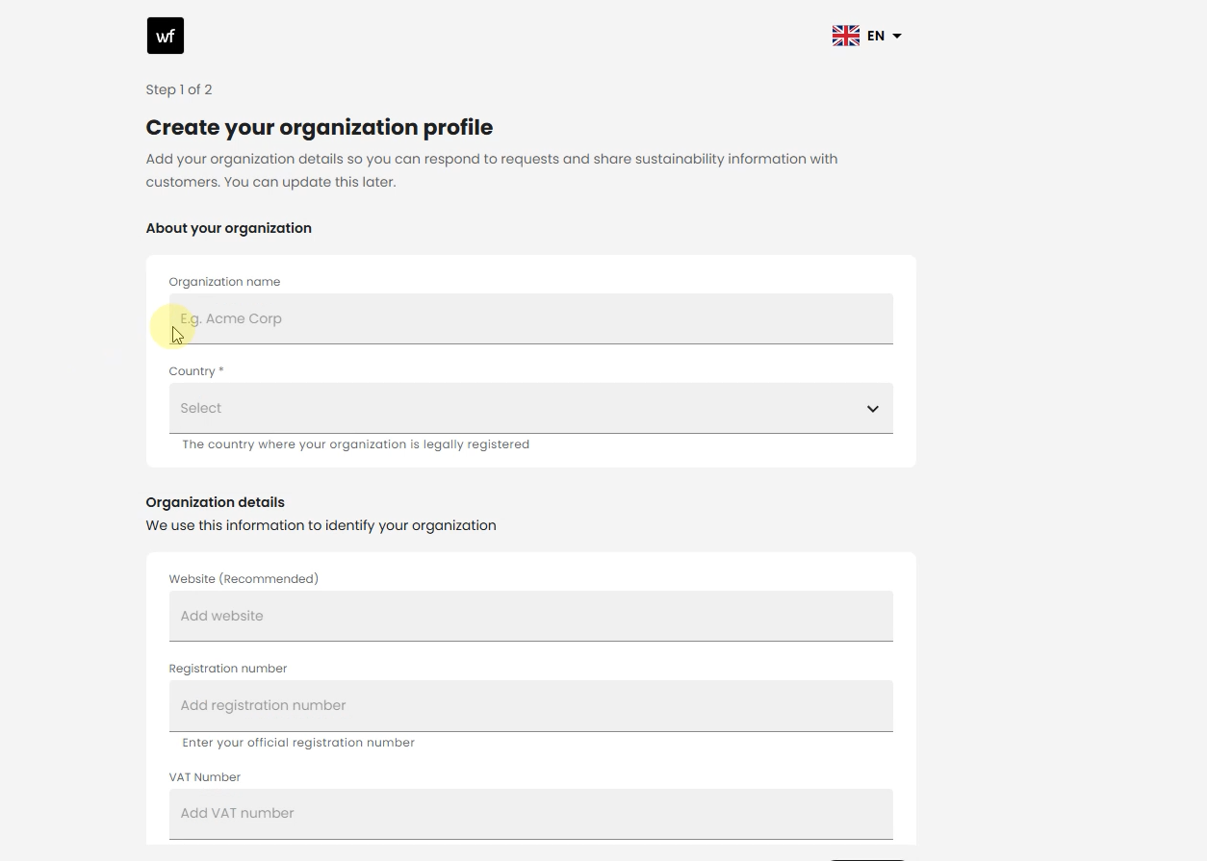Click the EN language label
Image resolution: width=1207 pixels, height=861 pixels.
click(x=876, y=36)
